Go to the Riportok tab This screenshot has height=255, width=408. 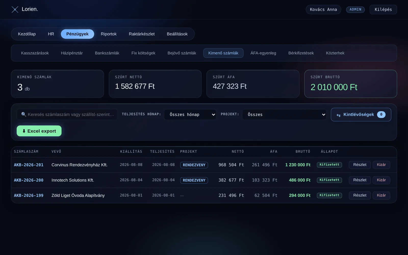pyautogui.click(x=109, y=34)
